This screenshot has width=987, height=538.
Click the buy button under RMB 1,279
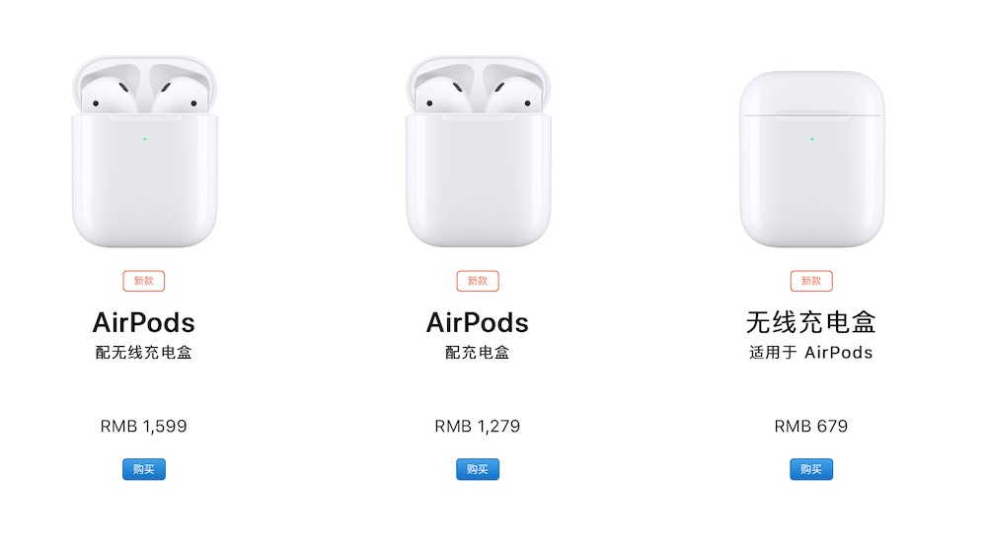click(x=478, y=469)
